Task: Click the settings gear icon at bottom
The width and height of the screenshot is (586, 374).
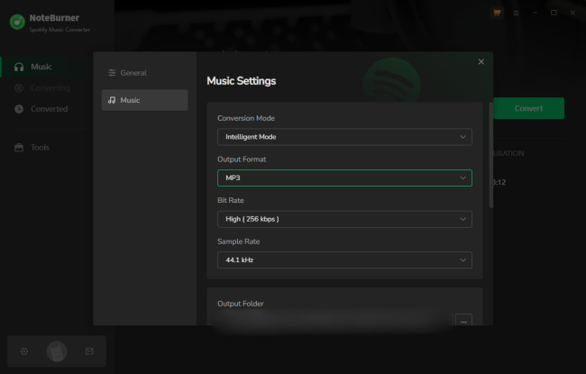Action: 24,351
